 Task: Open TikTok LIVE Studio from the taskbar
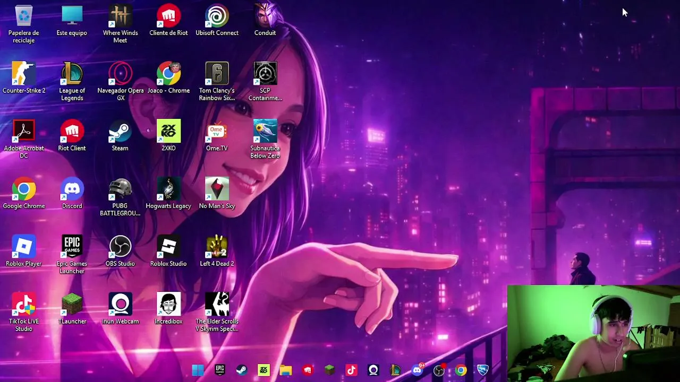pyautogui.click(x=351, y=370)
